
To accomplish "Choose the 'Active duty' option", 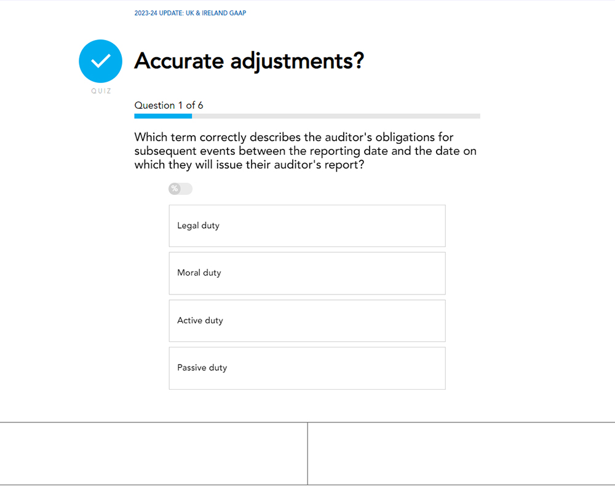I will pos(307,321).
